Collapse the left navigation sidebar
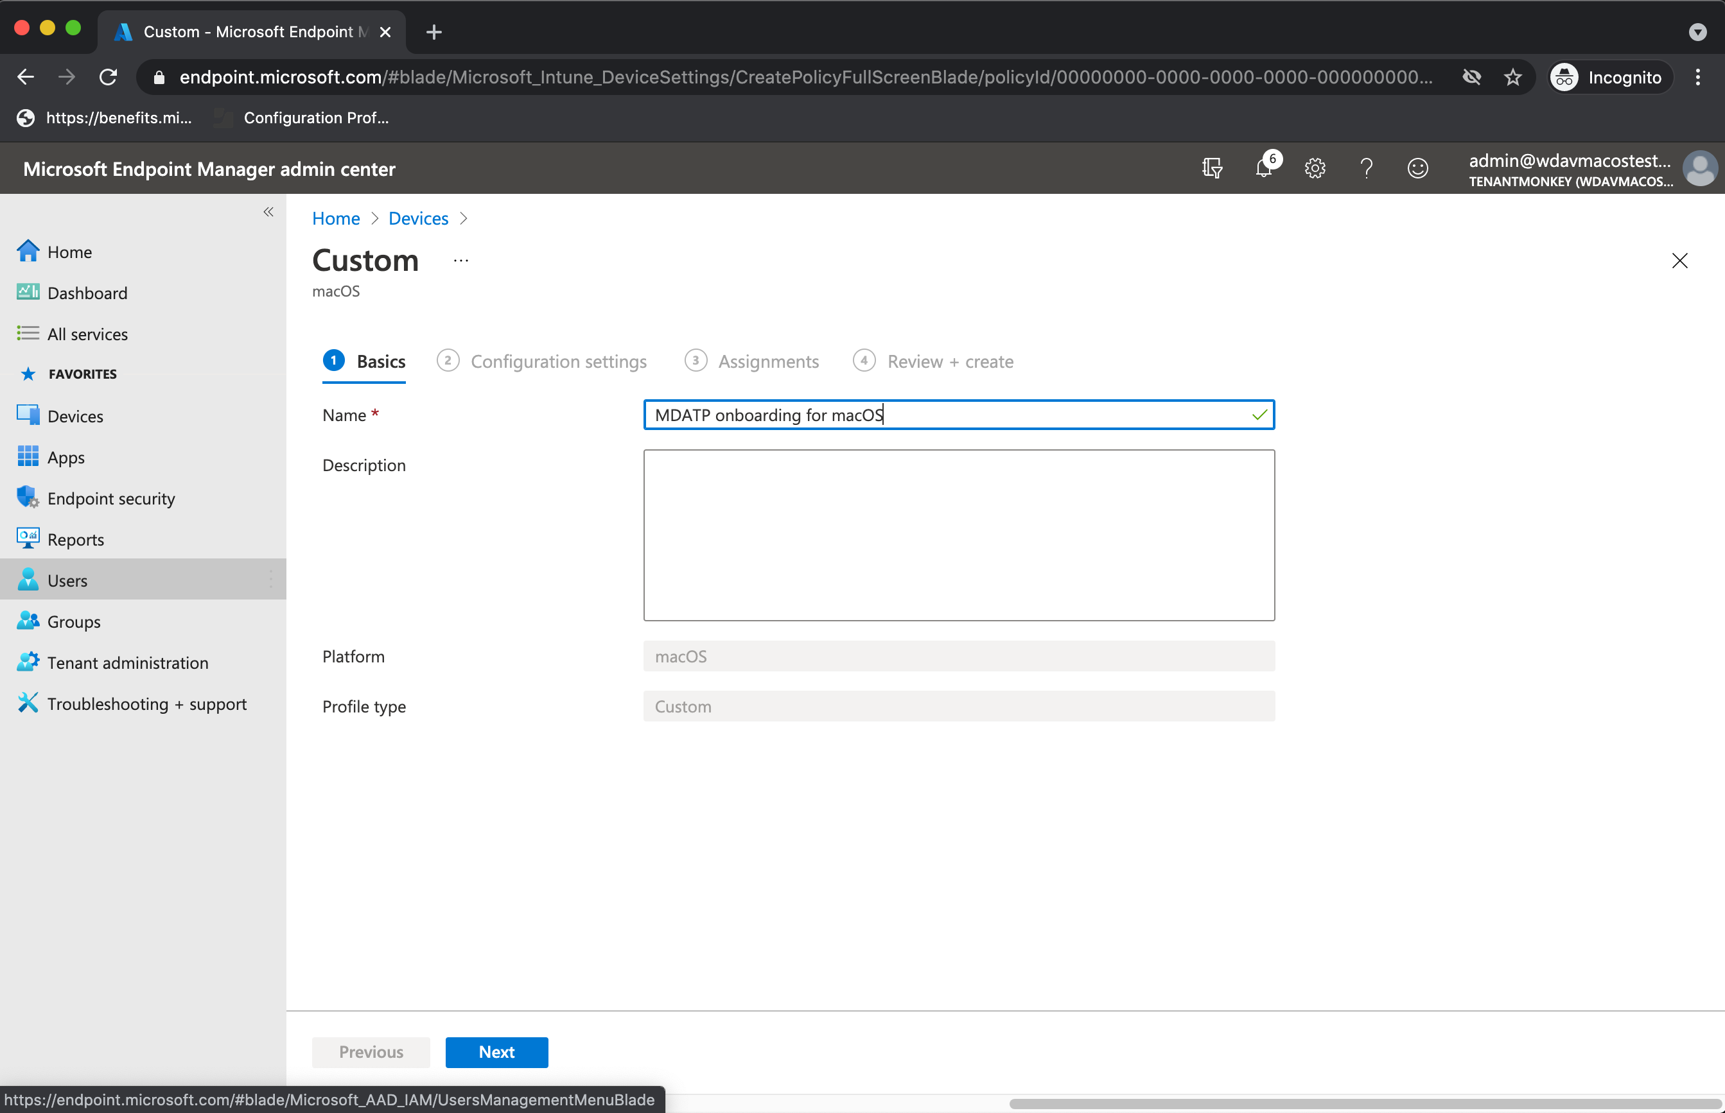Viewport: 1725px width, 1113px height. point(268,212)
